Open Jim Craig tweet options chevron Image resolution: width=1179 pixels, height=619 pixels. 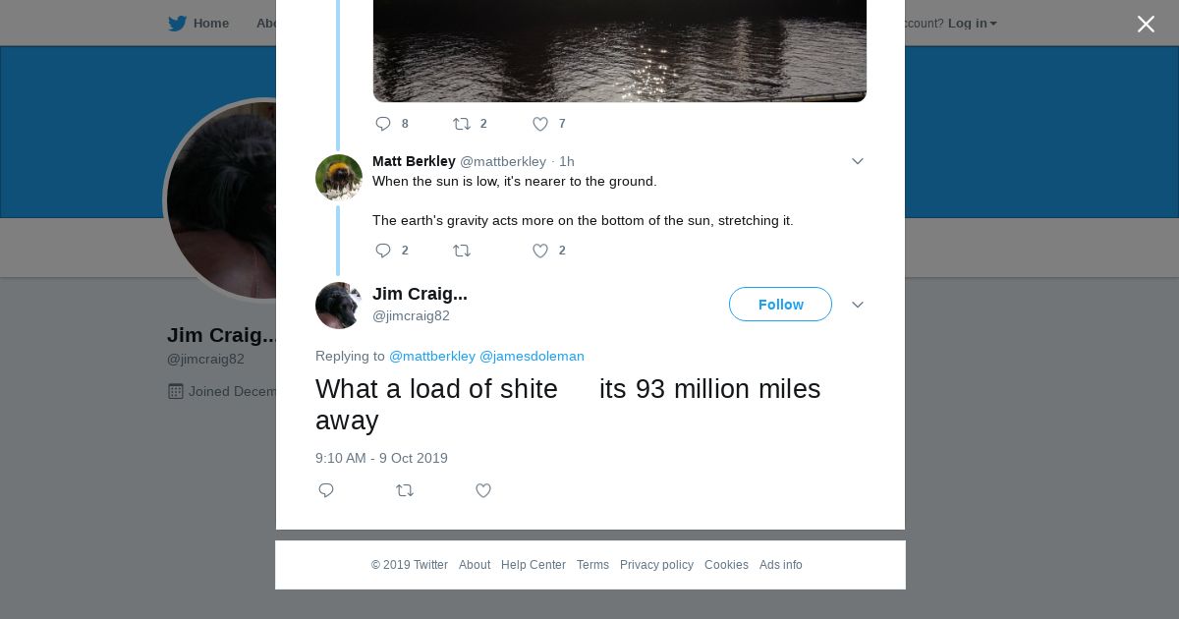click(858, 305)
